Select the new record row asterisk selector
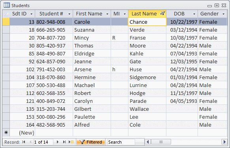This screenshot has width=230, height=148. point(6,133)
